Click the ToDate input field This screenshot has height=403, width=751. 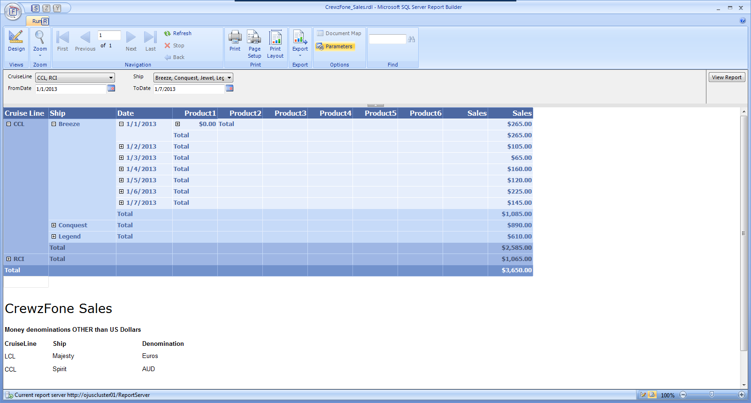point(189,89)
